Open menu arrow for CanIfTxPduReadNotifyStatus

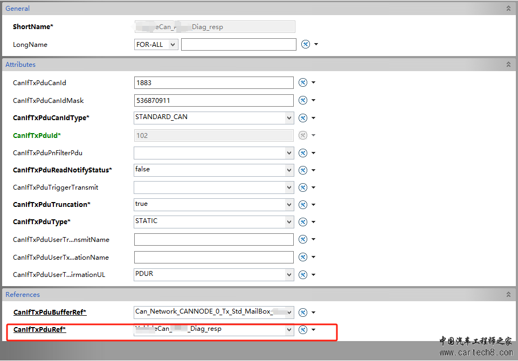(314, 170)
